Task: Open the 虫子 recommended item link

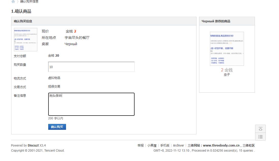Action: click(x=227, y=75)
